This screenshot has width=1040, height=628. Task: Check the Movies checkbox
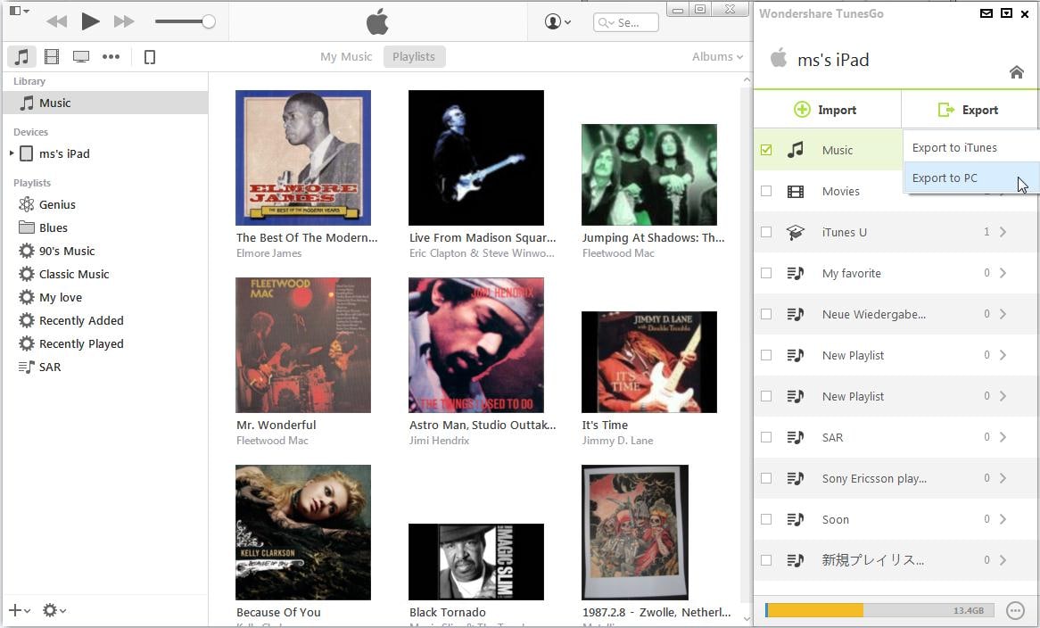click(766, 191)
